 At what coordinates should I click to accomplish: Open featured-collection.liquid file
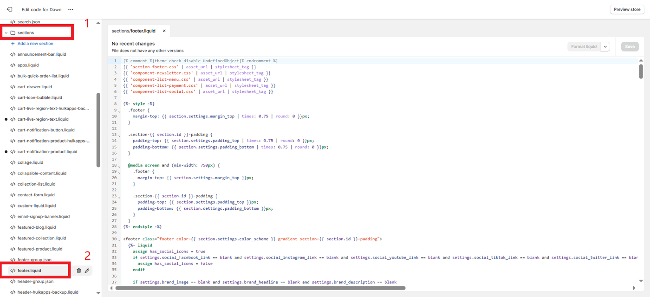[x=42, y=238]
